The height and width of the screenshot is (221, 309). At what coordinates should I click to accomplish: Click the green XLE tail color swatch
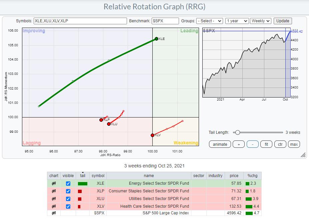[82, 183]
